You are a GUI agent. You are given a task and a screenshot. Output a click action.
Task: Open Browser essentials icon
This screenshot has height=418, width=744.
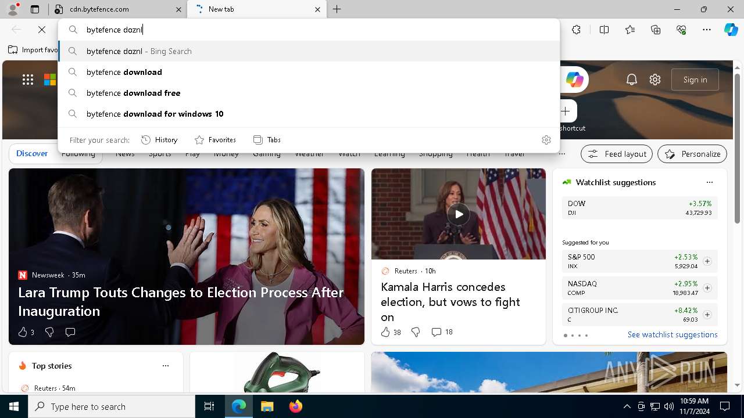click(x=681, y=30)
